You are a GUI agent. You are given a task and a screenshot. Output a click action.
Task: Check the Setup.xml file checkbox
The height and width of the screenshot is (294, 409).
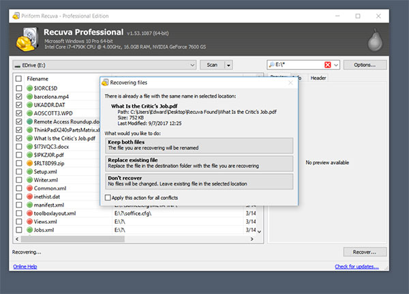pos(18,172)
